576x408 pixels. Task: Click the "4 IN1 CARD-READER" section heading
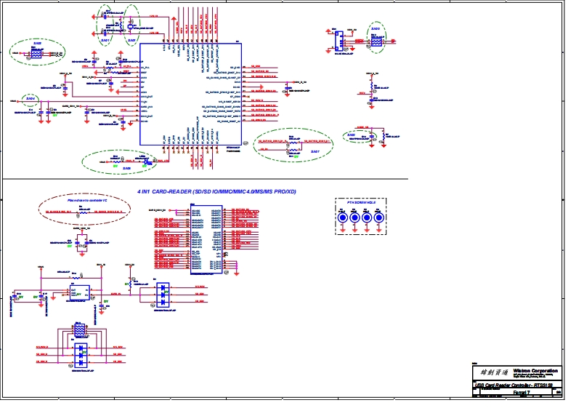point(216,191)
